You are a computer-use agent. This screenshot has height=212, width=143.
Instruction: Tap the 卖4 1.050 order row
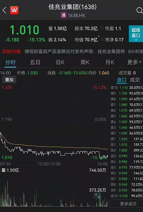127,122
